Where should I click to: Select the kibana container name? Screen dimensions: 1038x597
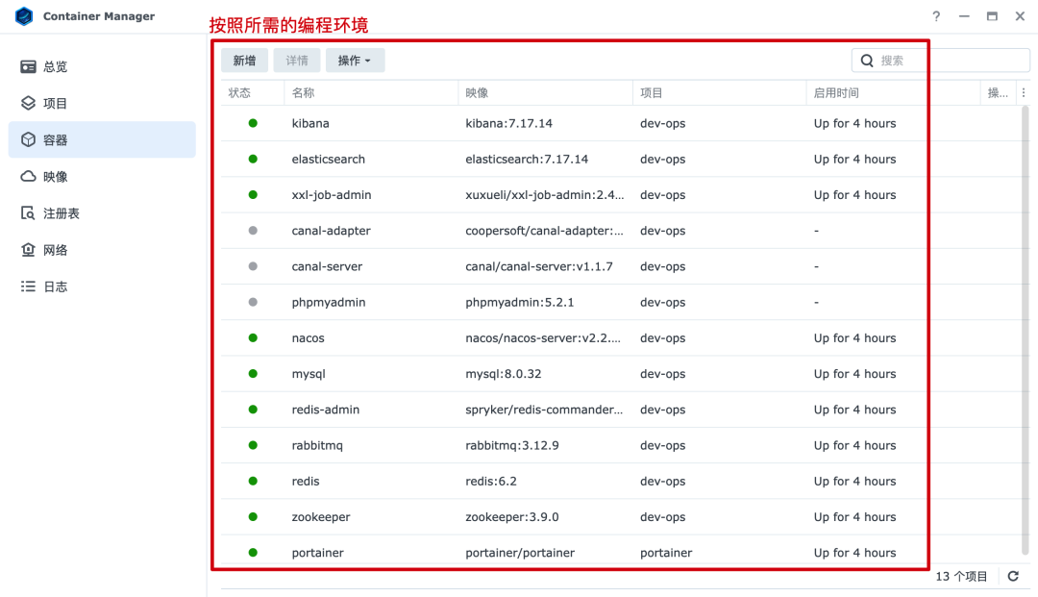coord(310,123)
